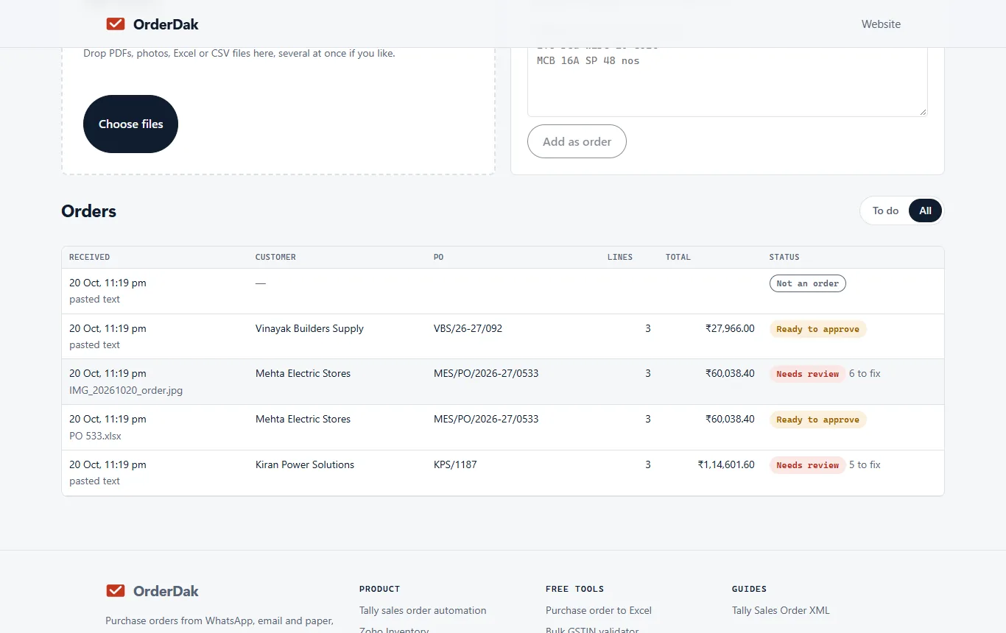Click PO number KPS/1187
Screen dimensions: 1006x633
pyautogui.click(x=455, y=464)
